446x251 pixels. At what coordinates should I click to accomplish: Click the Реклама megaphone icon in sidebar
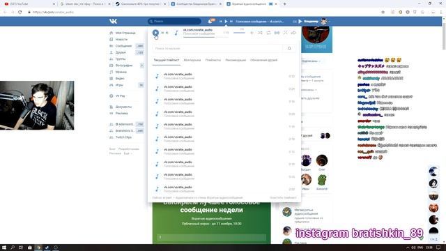(111, 113)
